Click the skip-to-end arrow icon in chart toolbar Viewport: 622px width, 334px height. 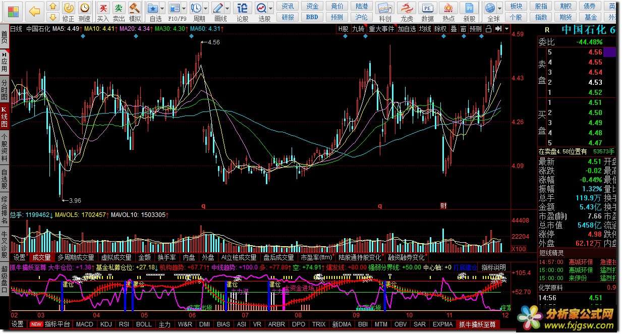pos(498,29)
